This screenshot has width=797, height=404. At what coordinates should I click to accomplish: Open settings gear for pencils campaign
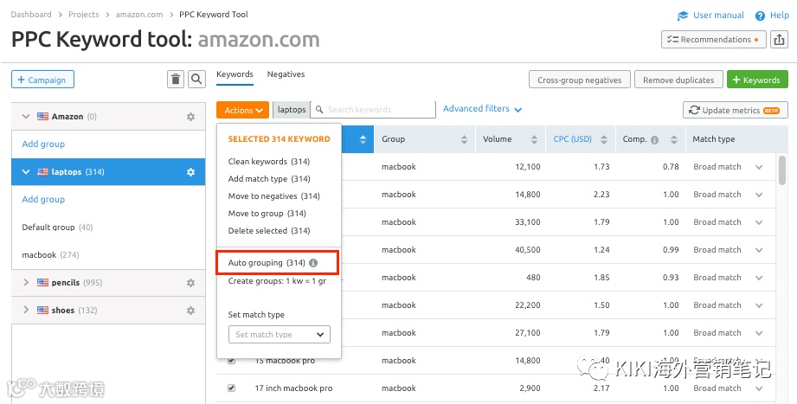point(190,283)
